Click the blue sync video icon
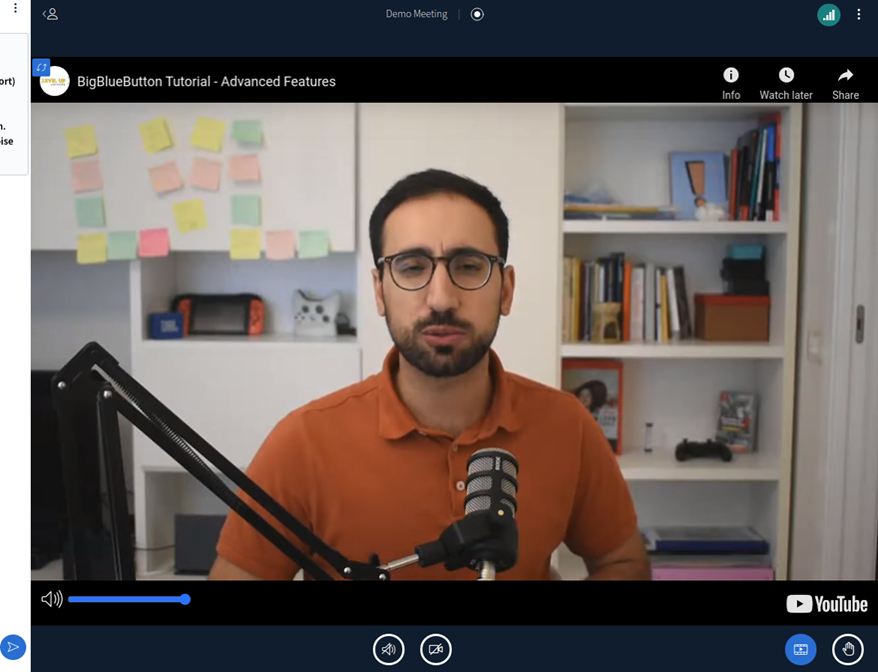 point(41,67)
